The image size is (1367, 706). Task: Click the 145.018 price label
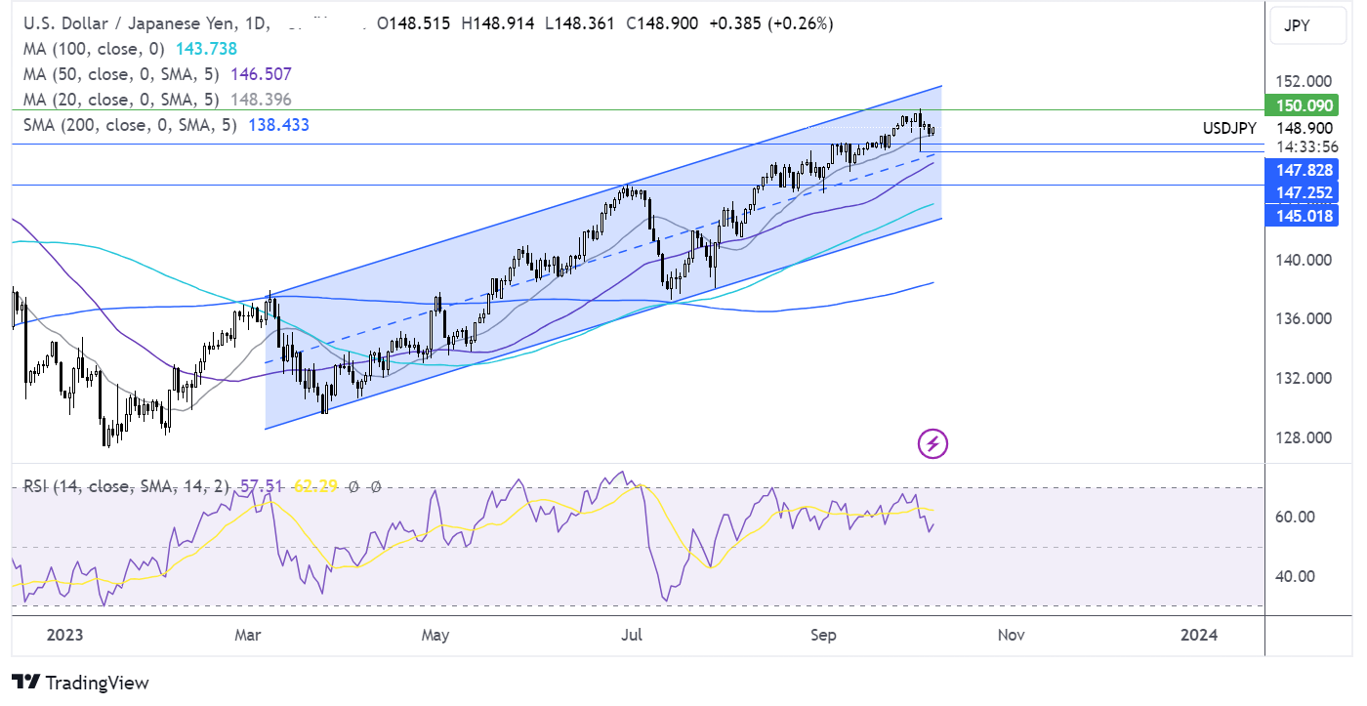click(x=1300, y=216)
